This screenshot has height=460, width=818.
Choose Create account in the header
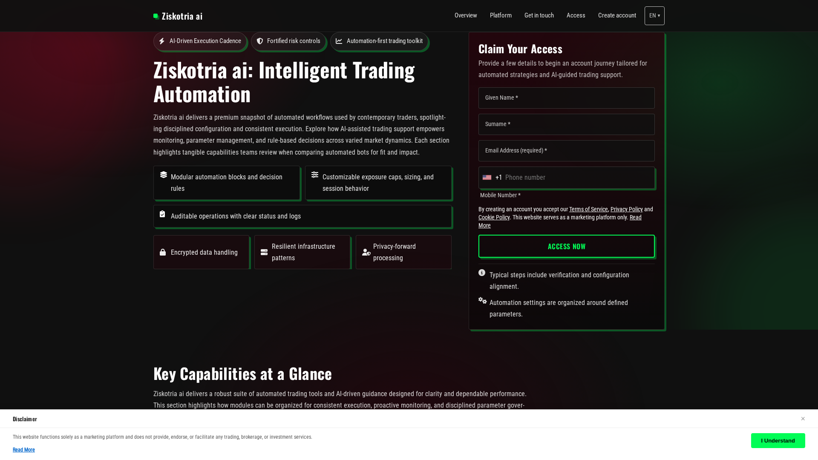point(617,15)
